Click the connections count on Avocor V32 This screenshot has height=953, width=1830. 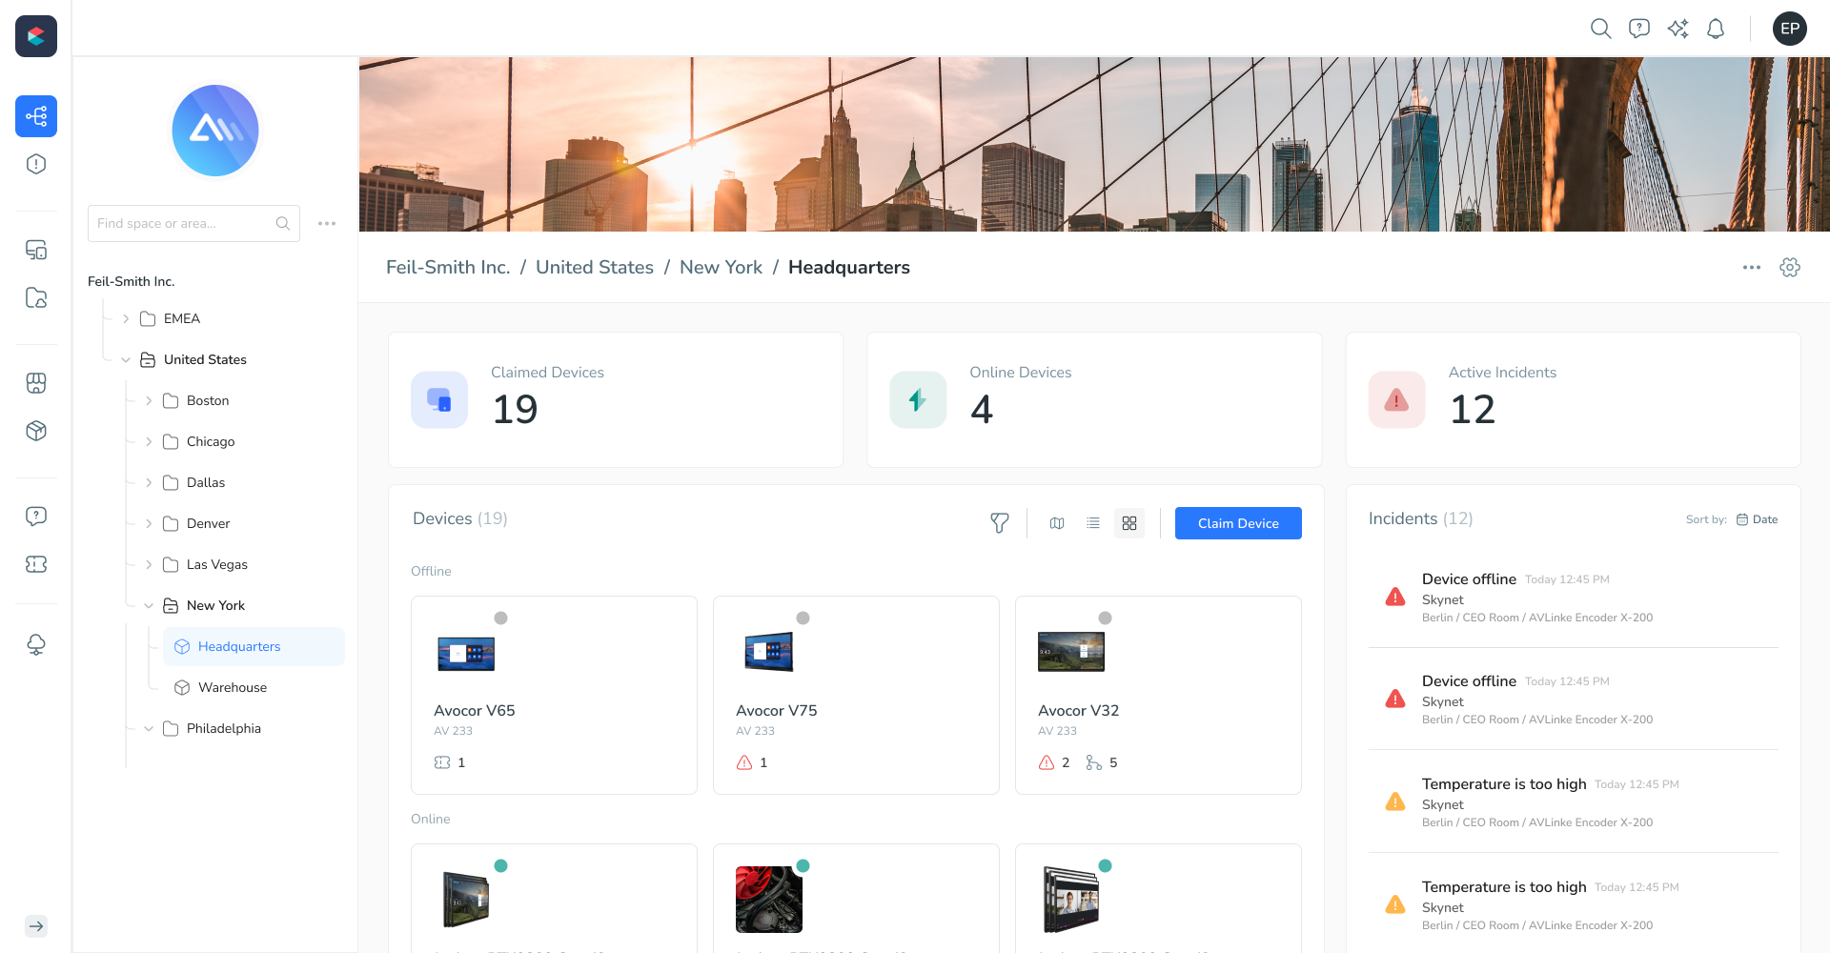tap(1102, 763)
